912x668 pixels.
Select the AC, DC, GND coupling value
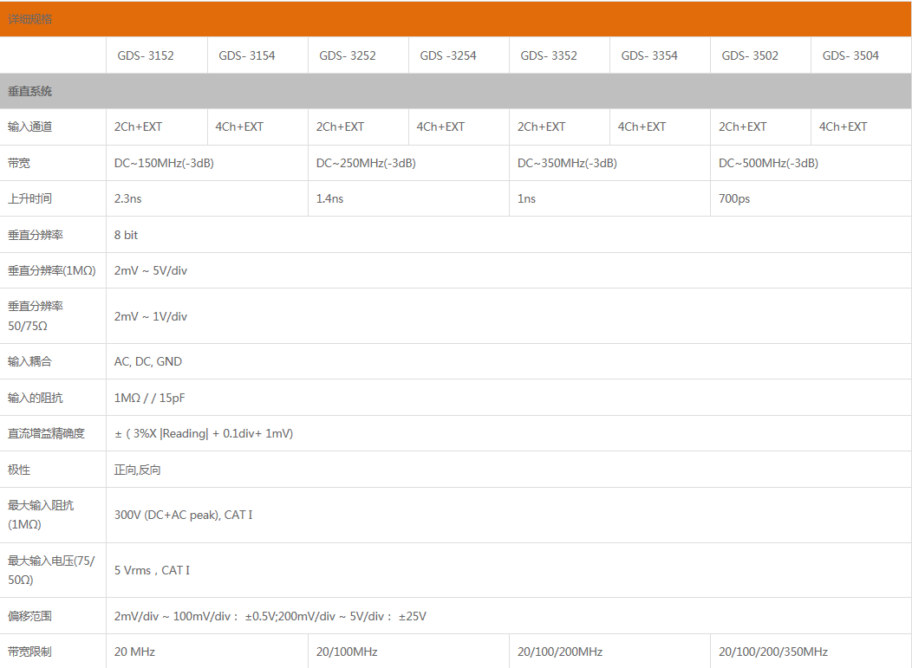point(148,361)
